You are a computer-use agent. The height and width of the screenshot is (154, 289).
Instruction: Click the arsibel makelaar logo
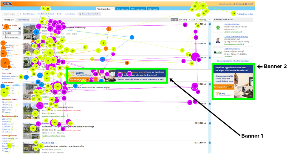click(218, 52)
